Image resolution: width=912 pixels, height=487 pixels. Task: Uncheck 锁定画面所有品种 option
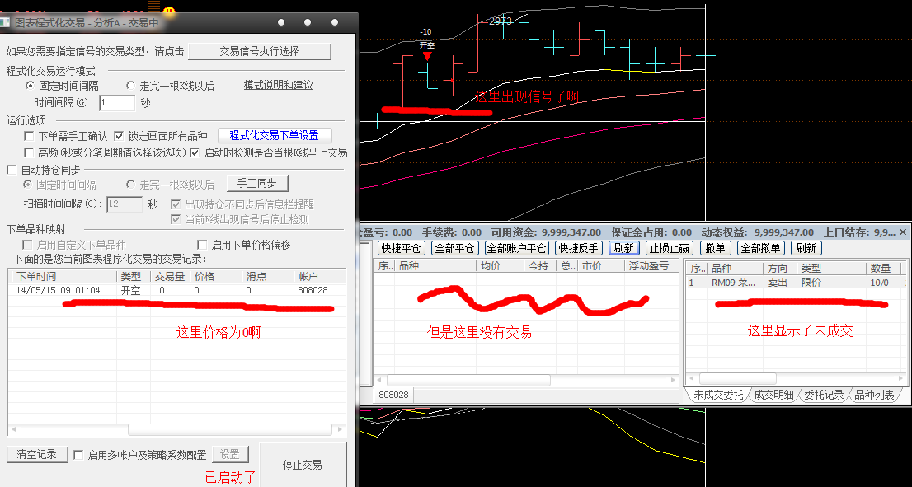coord(119,136)
